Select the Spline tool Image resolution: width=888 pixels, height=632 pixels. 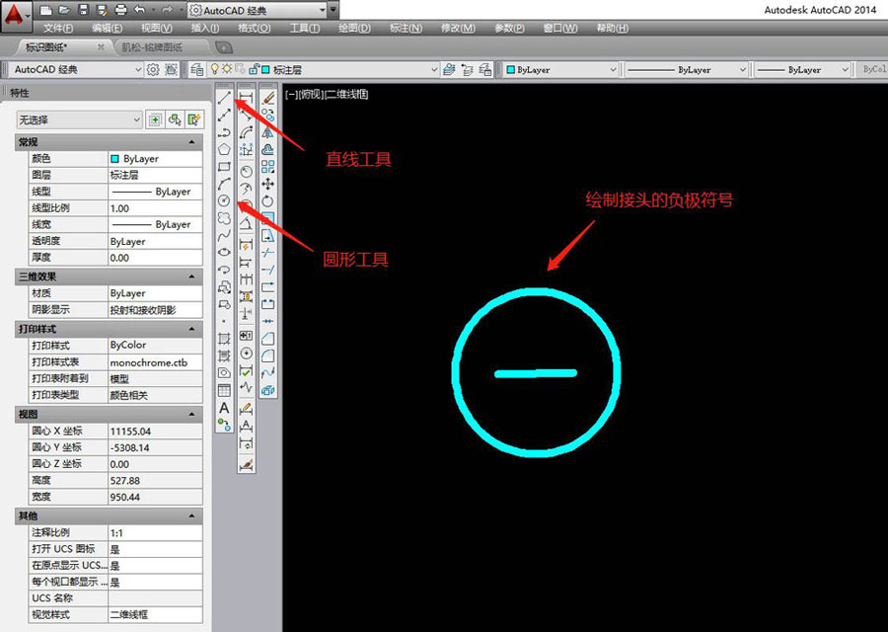click(224, 235)
